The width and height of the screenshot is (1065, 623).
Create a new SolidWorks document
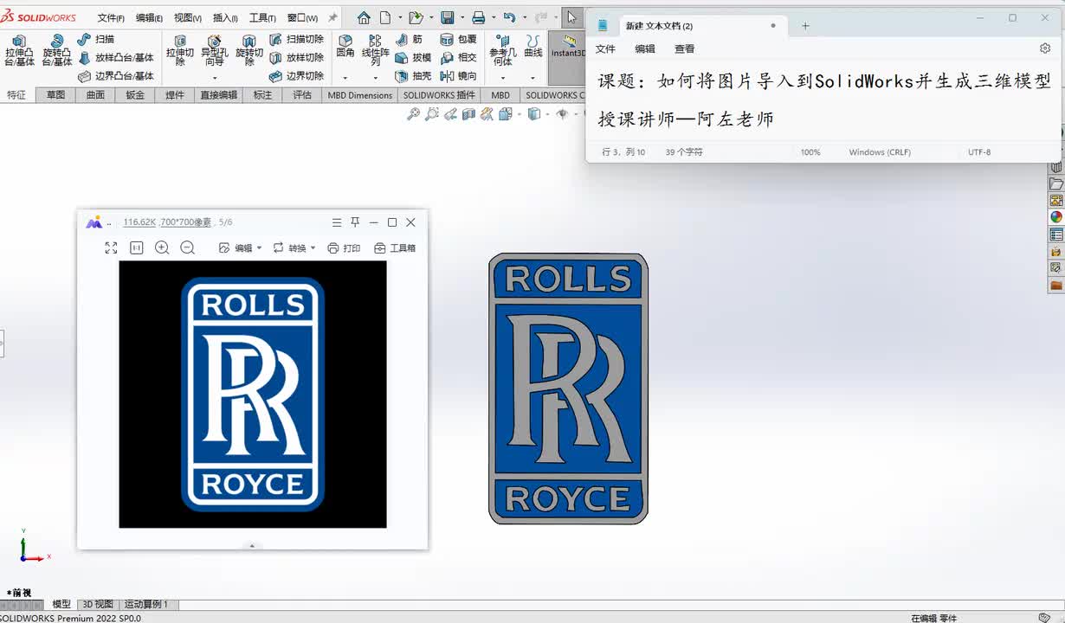385,17
